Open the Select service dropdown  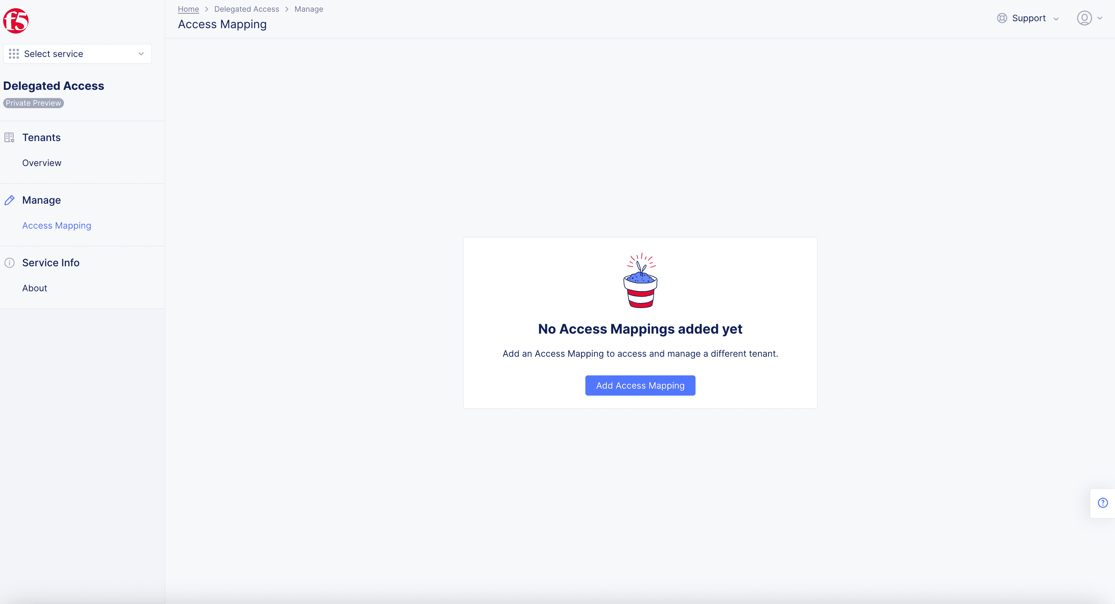pyautogui.click(x=78, y=53)
